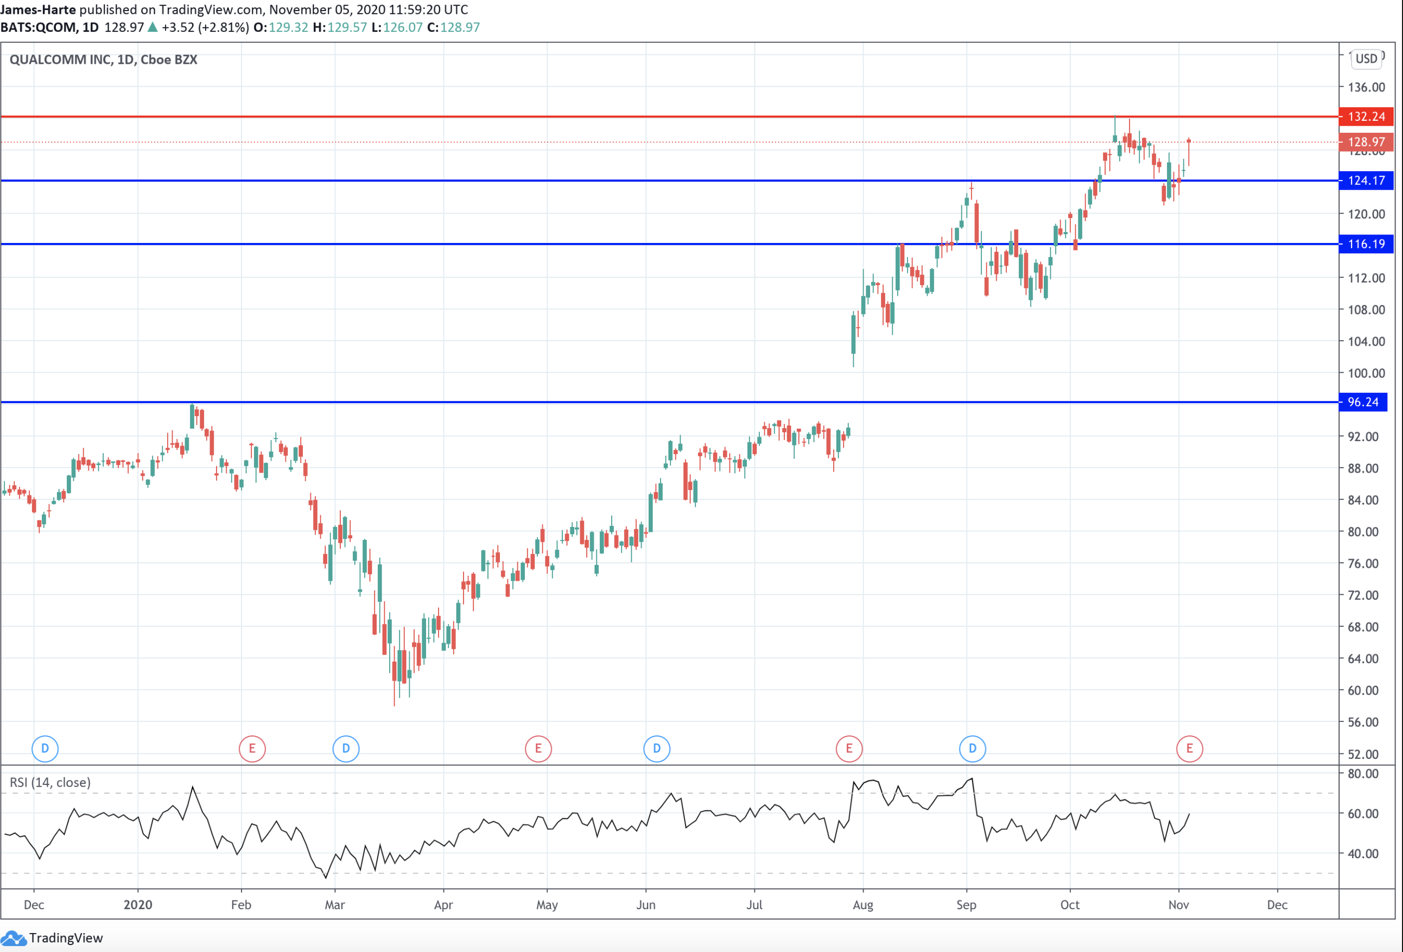Click the BATS:QCOM ticker symbol text
1403x952 pixels.
38,27
